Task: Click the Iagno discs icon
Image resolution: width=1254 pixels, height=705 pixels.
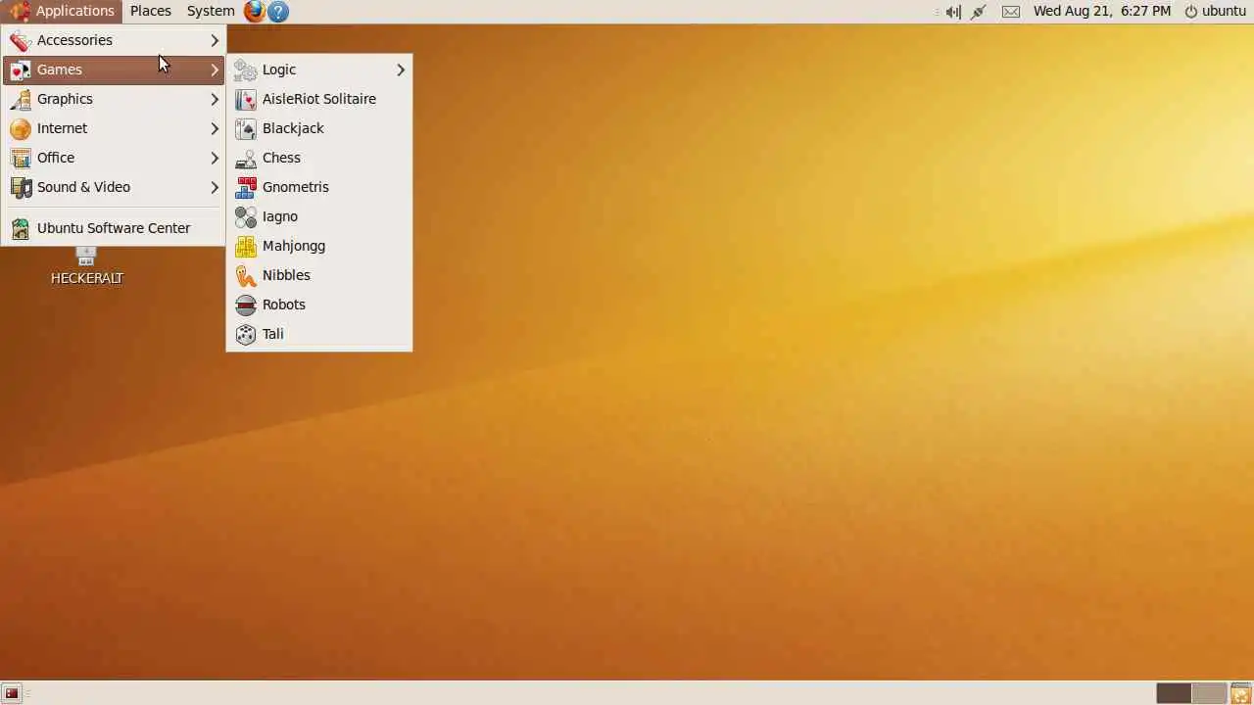Action: click(246, 216)
